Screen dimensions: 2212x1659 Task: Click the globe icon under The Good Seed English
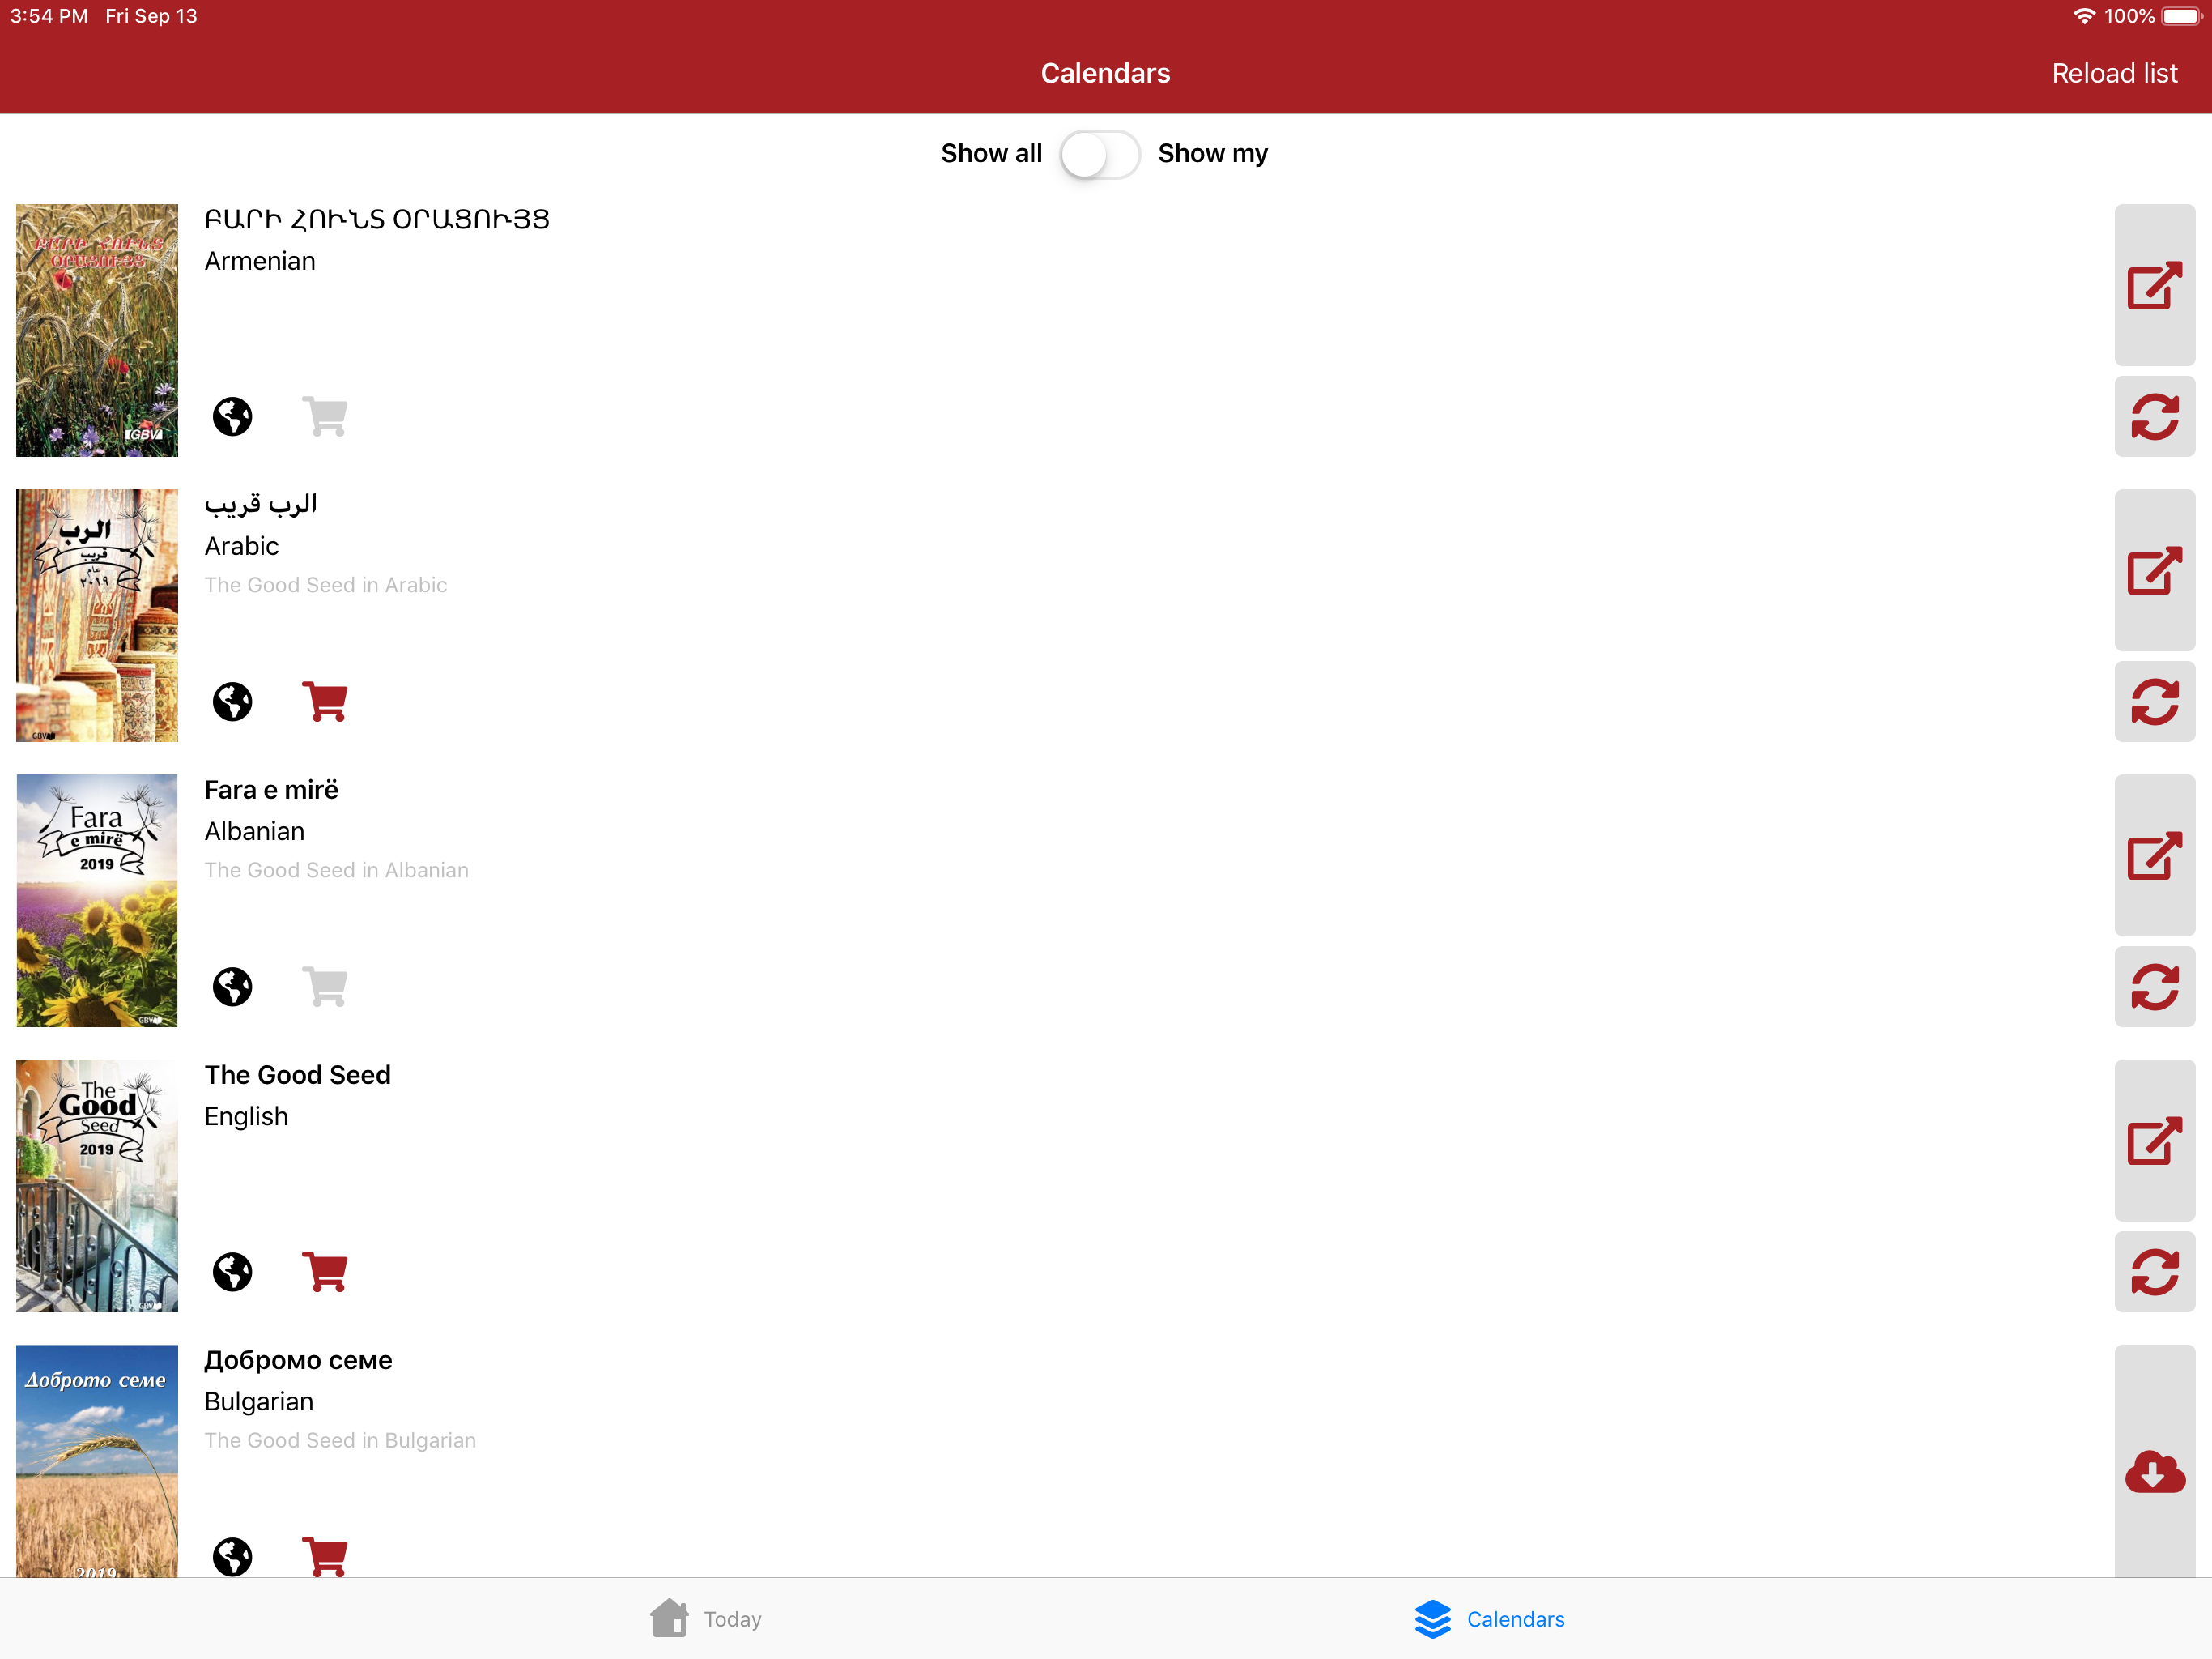(x=232, y=1272)
